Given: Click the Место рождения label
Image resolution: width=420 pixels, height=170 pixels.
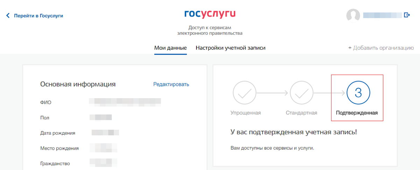Looking at the screenshot, I should (59, 148).
